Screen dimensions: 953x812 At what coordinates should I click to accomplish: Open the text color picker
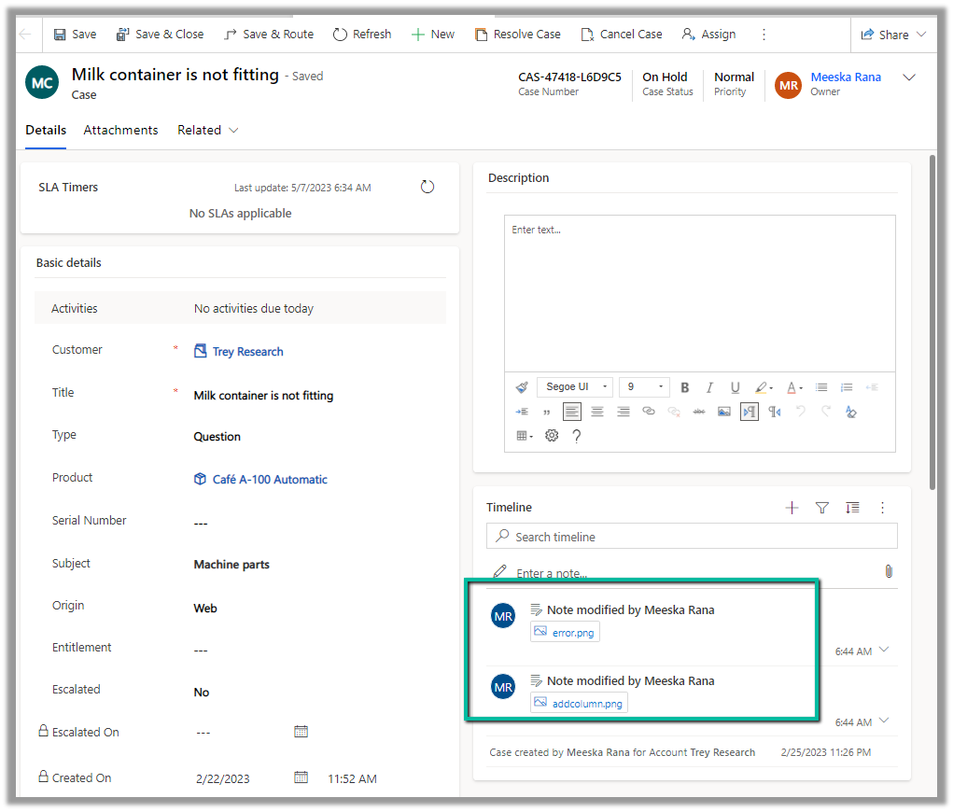coord(792,387)
